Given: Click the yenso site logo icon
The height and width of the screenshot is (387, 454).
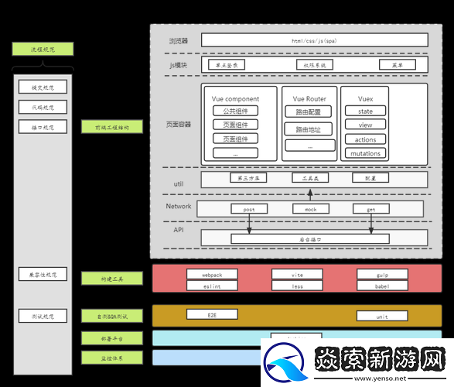Looking at the screenshot, I should (285, 363).
